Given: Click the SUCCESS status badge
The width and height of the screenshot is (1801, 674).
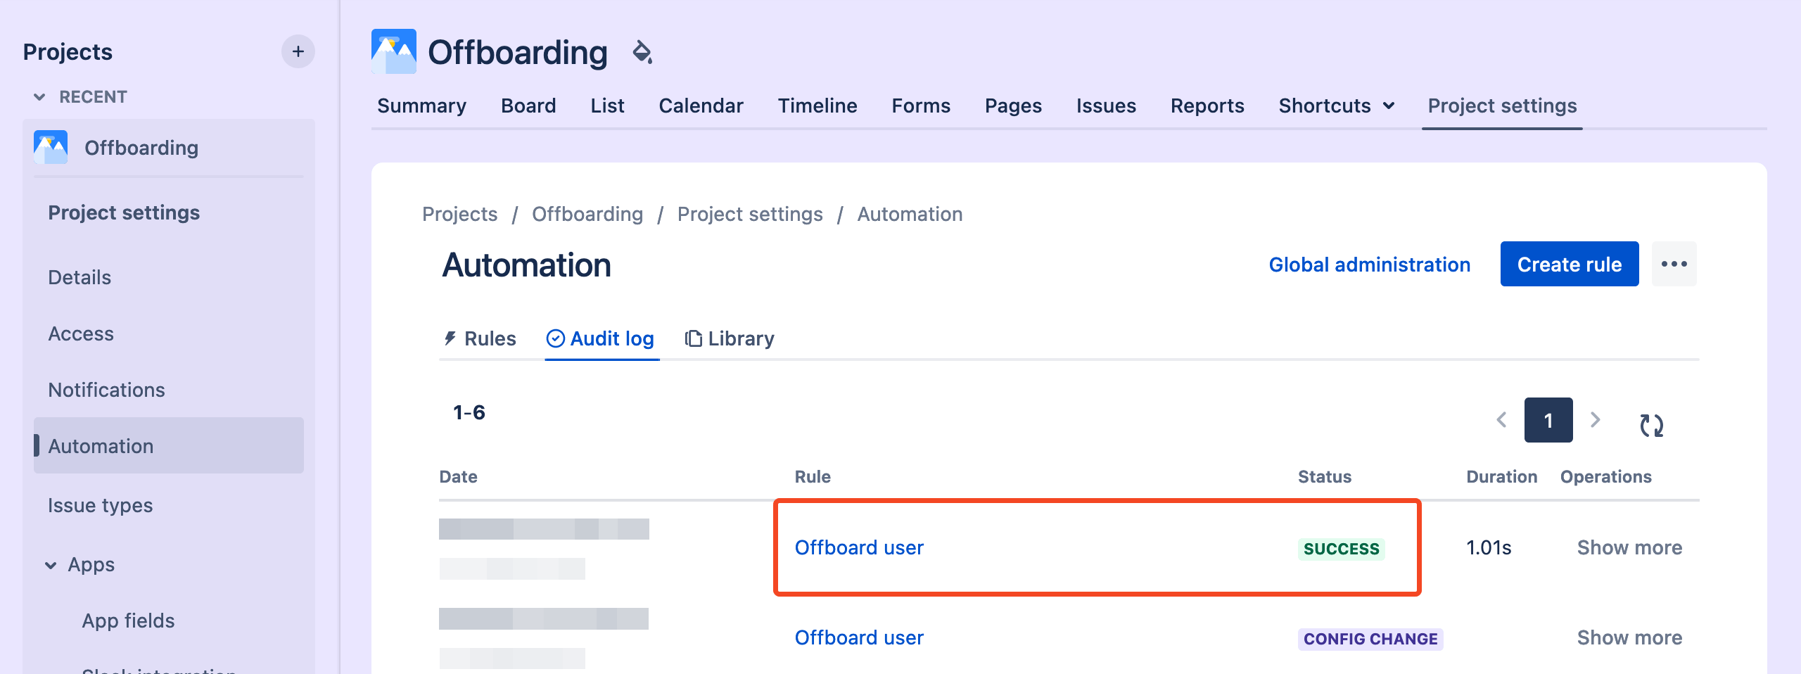Looking at the screenshot, I should [x=1342, y=549].
